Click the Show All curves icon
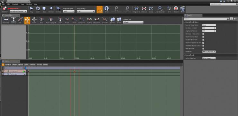The width and height of the screenshot is (238, 116). pos(105,20)
